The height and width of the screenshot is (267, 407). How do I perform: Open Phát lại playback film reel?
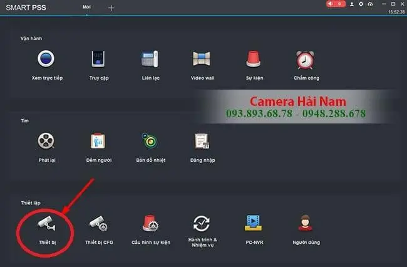tap(46, 141)
